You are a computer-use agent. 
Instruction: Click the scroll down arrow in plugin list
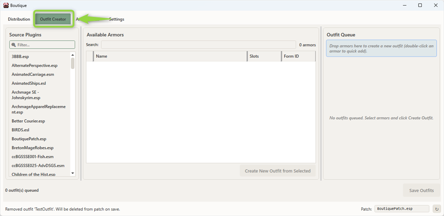pyautogui.click(x=72, y=173)
